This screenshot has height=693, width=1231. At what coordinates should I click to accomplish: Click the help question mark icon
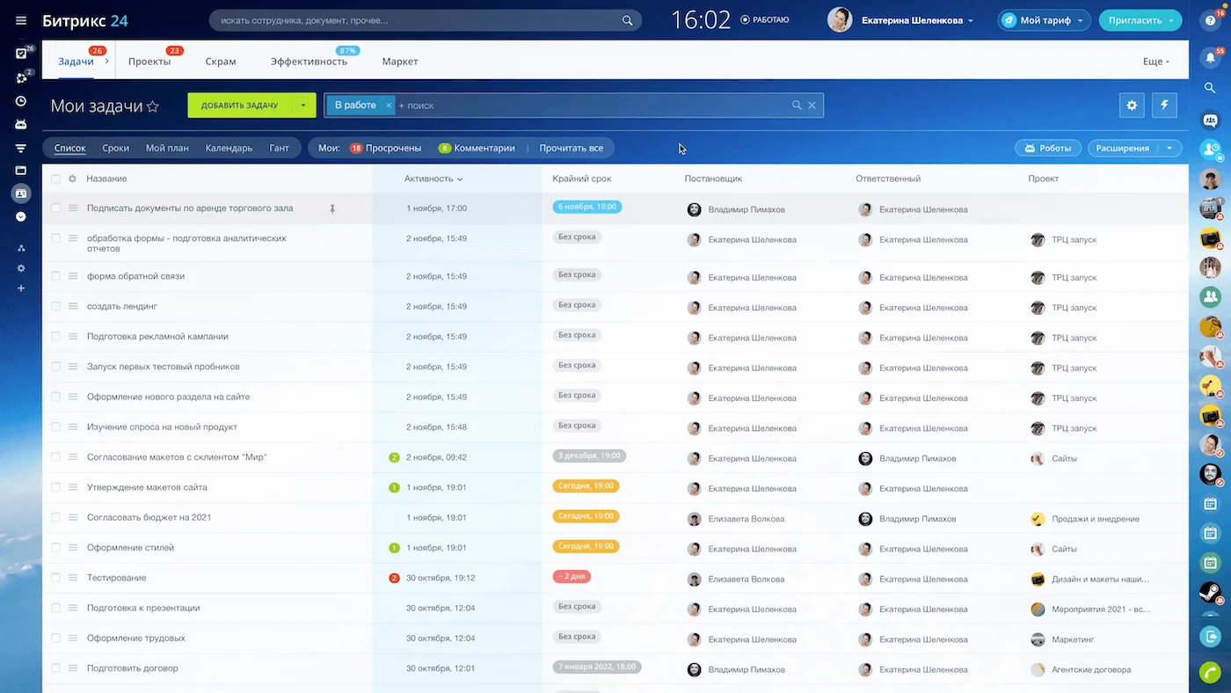tap(1211, 20)
